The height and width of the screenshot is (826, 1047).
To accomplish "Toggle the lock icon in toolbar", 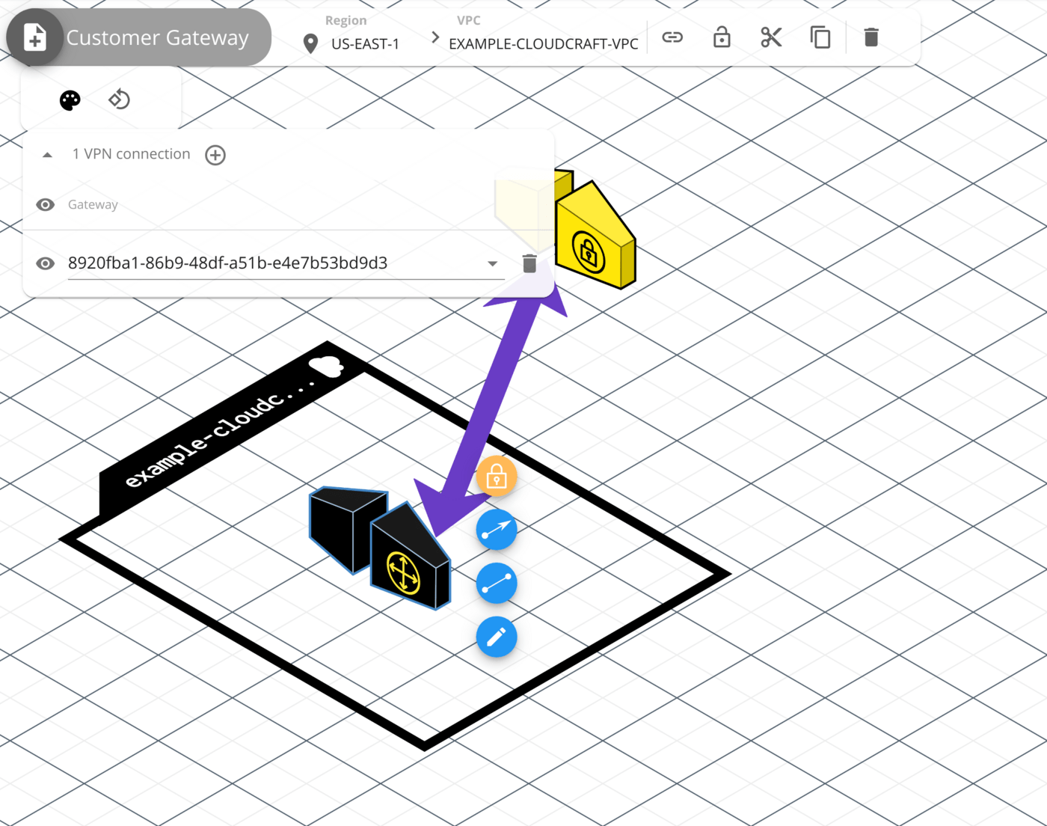I will (x=722, y=37).
